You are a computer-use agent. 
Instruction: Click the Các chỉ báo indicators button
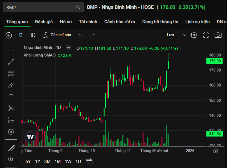[57, 35]
